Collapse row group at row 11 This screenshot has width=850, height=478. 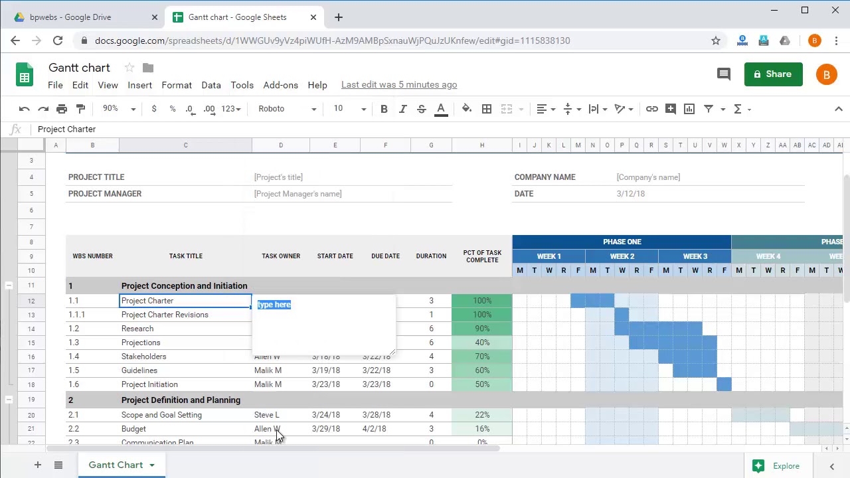(9, 286)
